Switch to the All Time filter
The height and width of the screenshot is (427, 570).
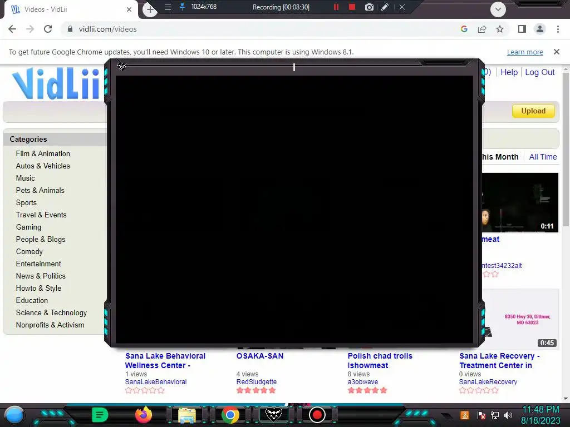tap(543, 157)
